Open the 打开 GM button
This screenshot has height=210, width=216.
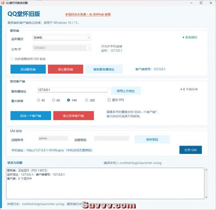[190, 150]
